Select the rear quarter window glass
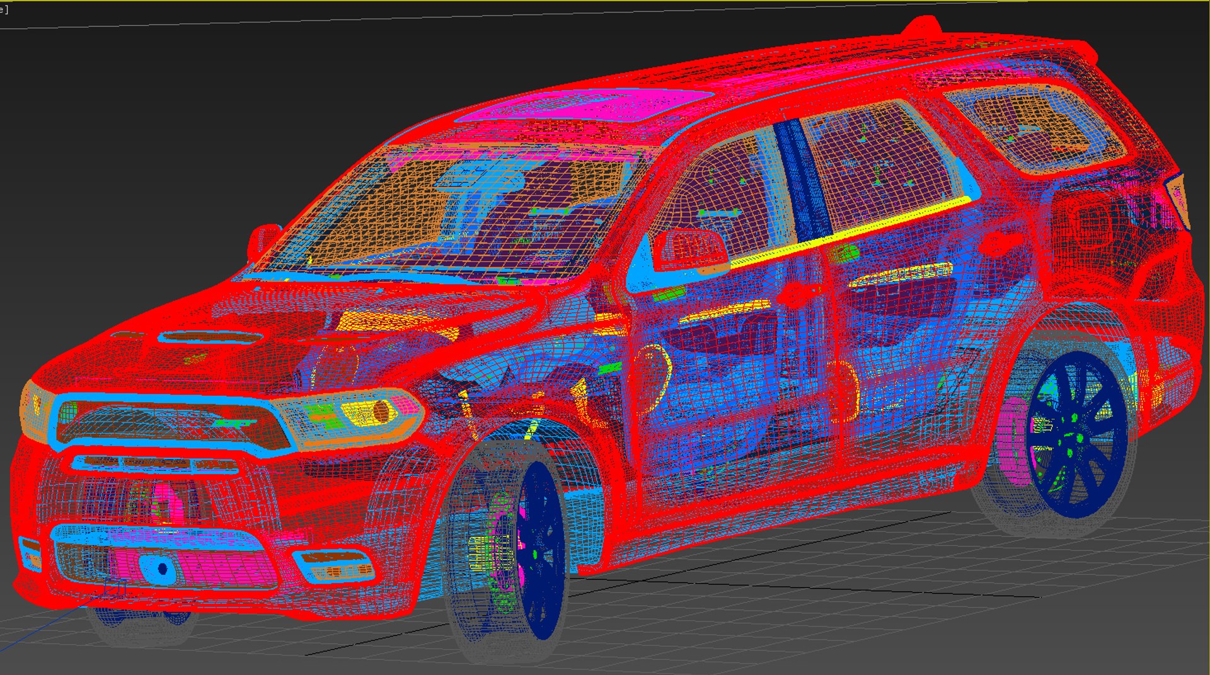The image size is (1210, 675). tap(1034, 130)
